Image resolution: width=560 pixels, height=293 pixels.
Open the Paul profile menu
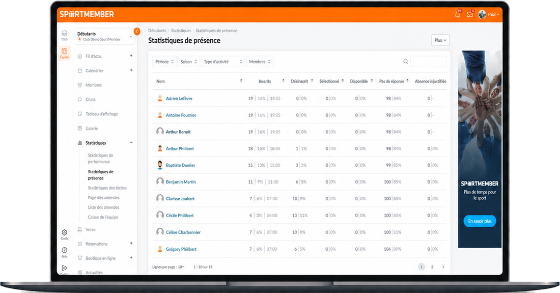pos(489,14)
